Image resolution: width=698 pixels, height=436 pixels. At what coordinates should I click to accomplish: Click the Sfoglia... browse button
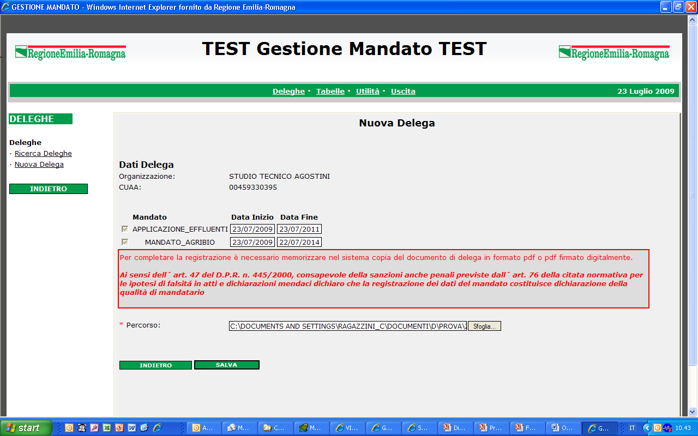pyautogui.click(x=484, y=326)
